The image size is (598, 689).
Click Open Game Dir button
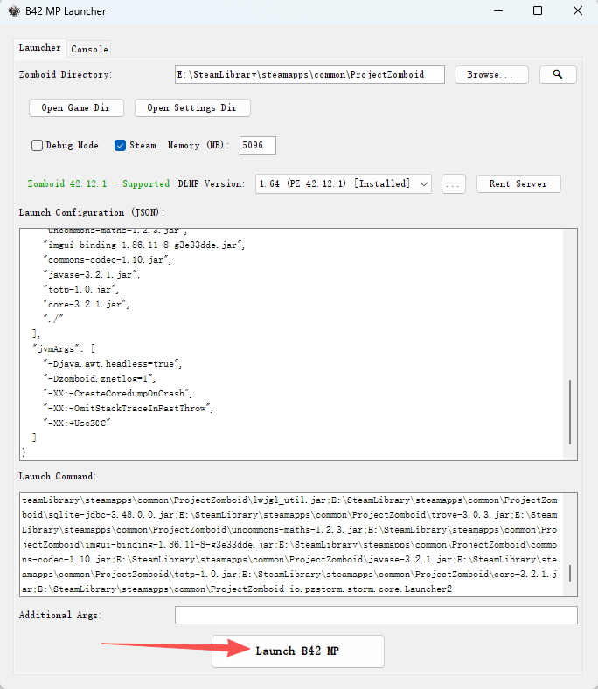click(76, 108)
